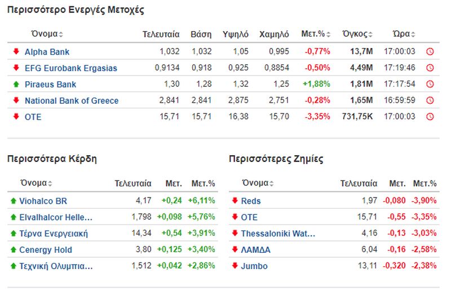Click the clock icon in Piraeus Bank row
The width and height of the screenshot is (451, 290).
point(430,84)
